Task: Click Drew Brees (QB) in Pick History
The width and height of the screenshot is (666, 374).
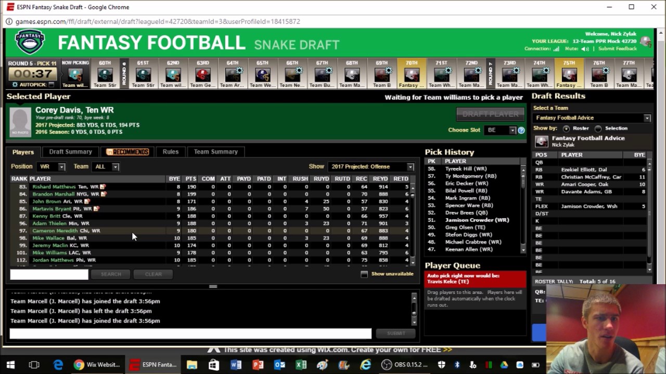Action: [x=466, y=212]
